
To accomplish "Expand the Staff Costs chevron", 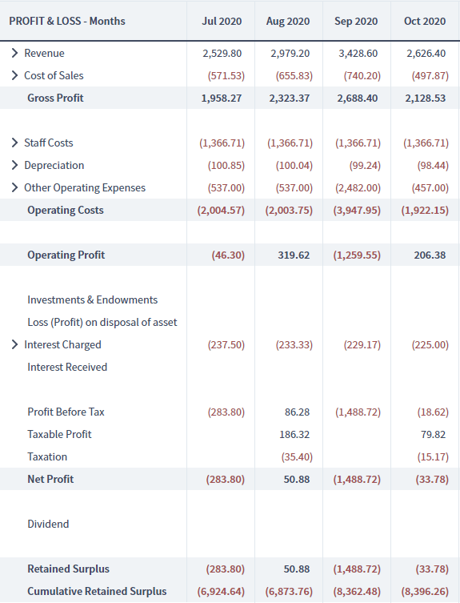I will pyautogui.click(x=14, y=143).
